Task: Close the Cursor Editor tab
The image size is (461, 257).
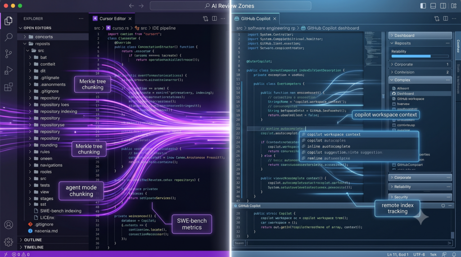Action: pyautogui.click(x=130, y=18)
